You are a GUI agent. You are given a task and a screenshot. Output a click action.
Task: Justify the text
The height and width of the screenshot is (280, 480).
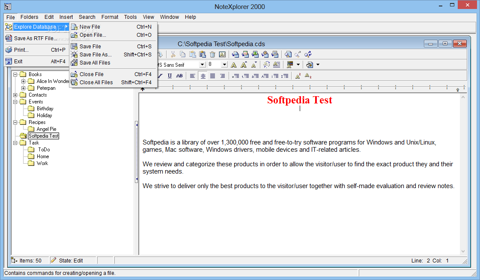pos(212,76)
